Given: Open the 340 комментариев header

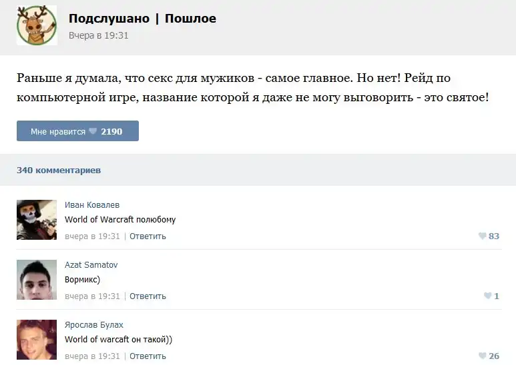Looking at the screenshot, I should pos(59,170).
